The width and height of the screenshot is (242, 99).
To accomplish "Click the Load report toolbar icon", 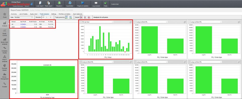I will [40, 3].
